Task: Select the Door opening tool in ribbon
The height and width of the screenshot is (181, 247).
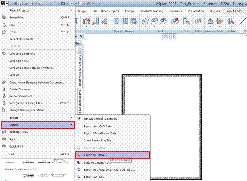Action: 116,21
